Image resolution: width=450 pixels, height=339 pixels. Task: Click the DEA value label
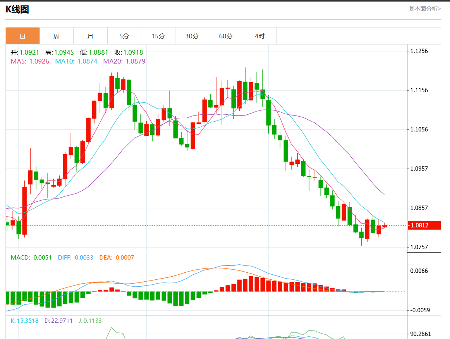(x=117, y=257)
